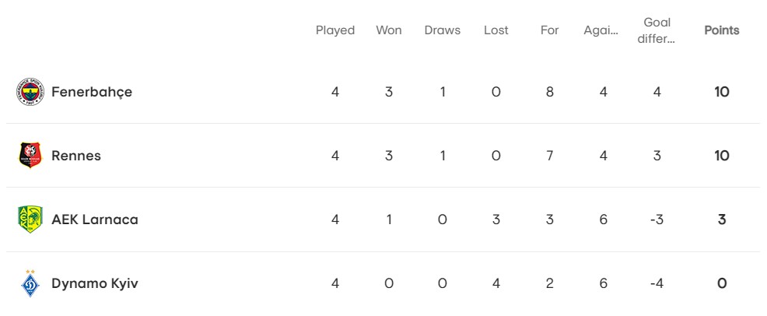Click the Rennes club crest
This screenshot has height=316, width=767.
[x=30, y=156]
